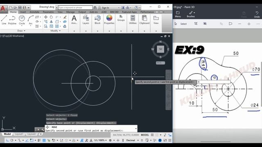The width and height of the screenshot is (262, 147).
Task: Click the Offset tool icon
Action: click(65, 26)
